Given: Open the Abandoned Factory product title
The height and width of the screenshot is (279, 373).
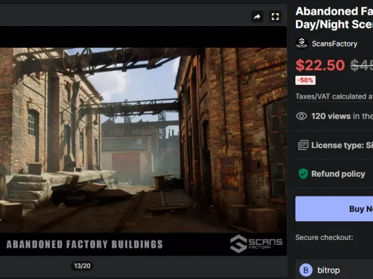Looking at the screenshot, I should coord(334,18).
